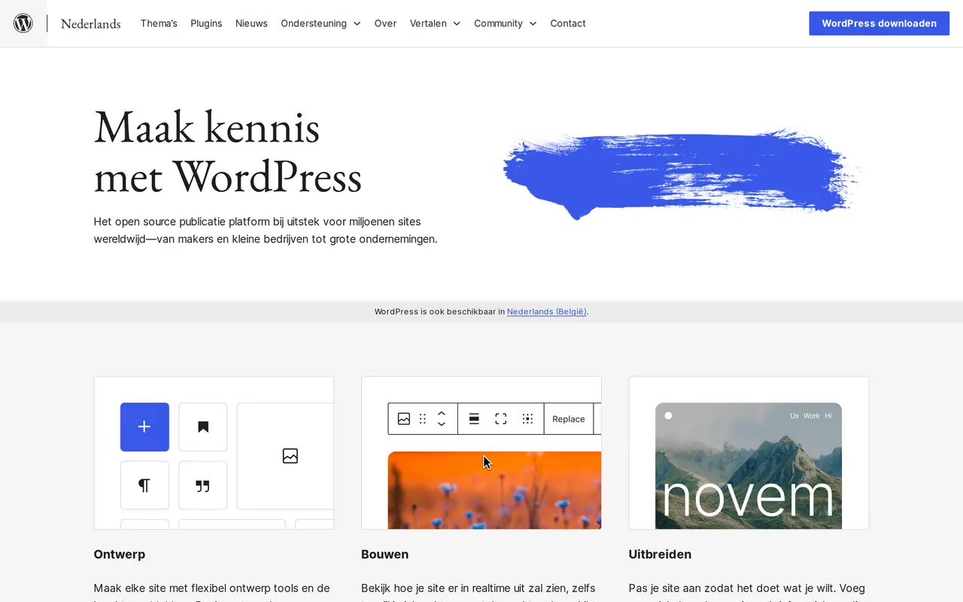Click the blue plus block icon
The width and height of the screenshot is (963, 602).
click(144, 427)
